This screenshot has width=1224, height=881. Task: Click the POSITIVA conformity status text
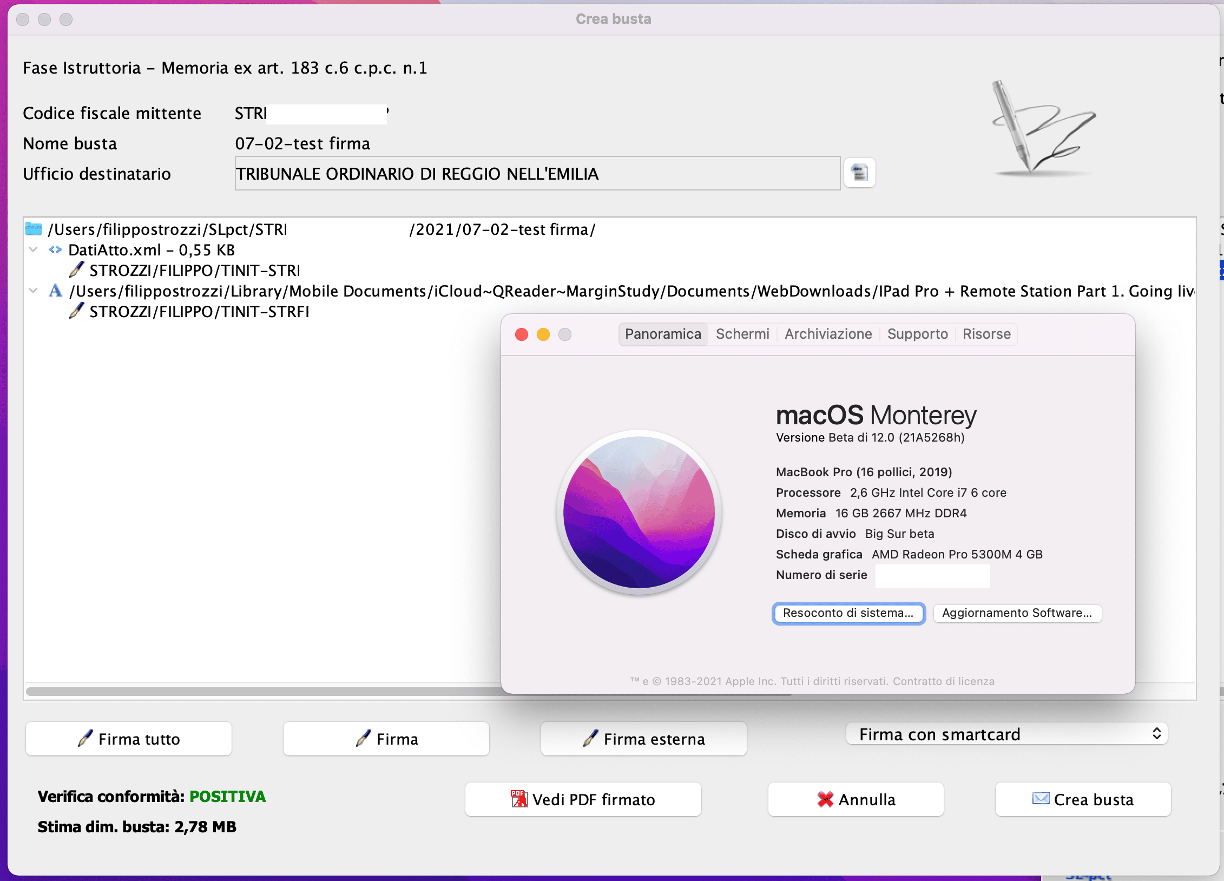[227, 797]
